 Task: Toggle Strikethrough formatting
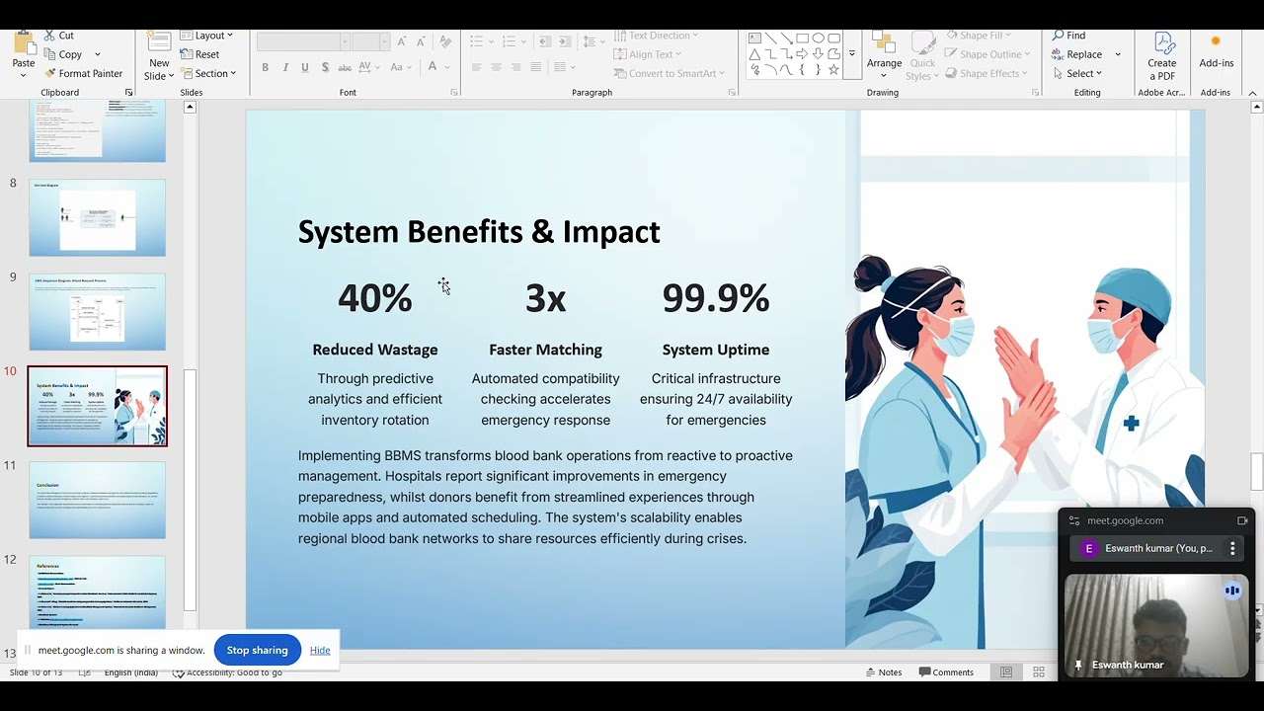point(345,67)
